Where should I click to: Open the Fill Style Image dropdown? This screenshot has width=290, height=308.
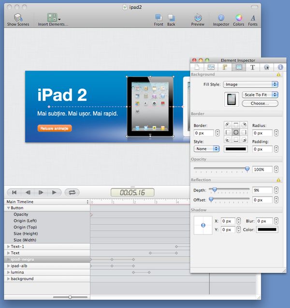pos(251,85)
